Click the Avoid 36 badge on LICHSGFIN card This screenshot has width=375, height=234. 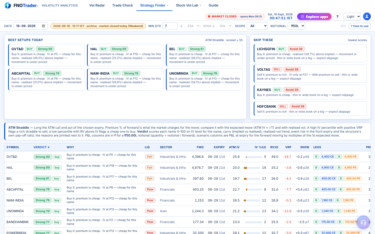(296, 49)
